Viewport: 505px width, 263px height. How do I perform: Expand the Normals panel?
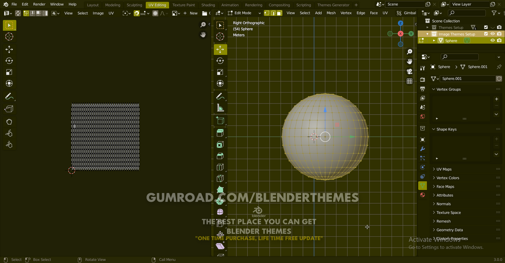coord(444,204)
